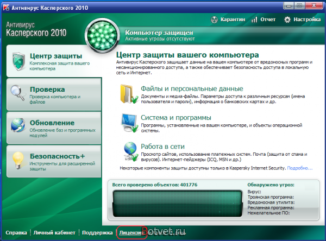Click the Вирус: threat counter line

point(254,192)
